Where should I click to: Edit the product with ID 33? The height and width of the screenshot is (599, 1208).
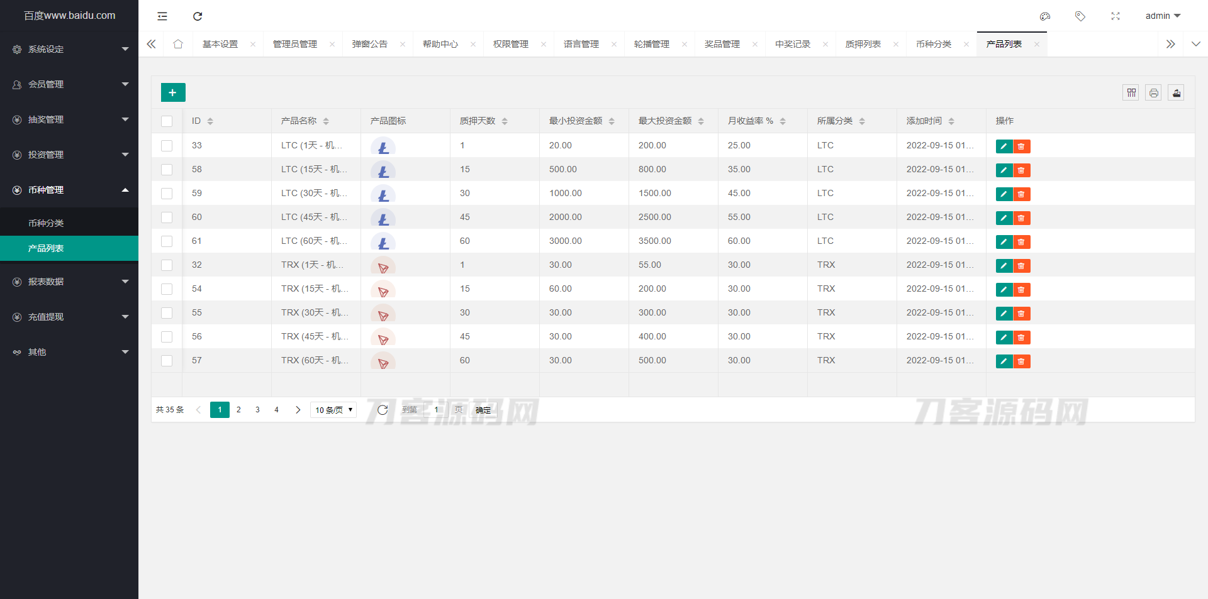[x=1004, y=146]
